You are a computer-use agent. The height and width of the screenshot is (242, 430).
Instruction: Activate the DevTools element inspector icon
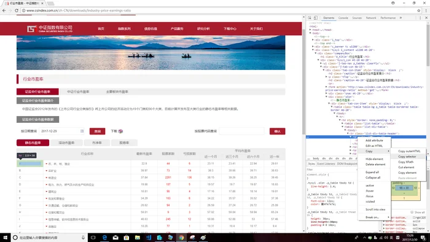(310, 18)
